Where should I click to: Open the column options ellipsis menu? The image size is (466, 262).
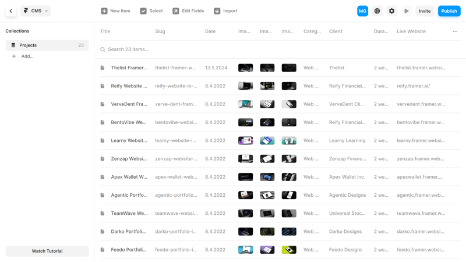455,31
